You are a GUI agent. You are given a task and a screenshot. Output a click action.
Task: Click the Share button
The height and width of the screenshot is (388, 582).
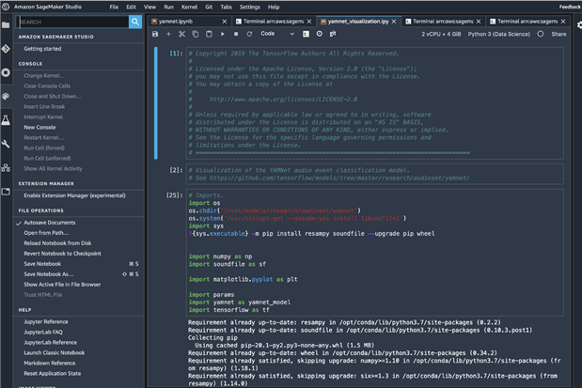pyautogui.click(x=558, y=34)
